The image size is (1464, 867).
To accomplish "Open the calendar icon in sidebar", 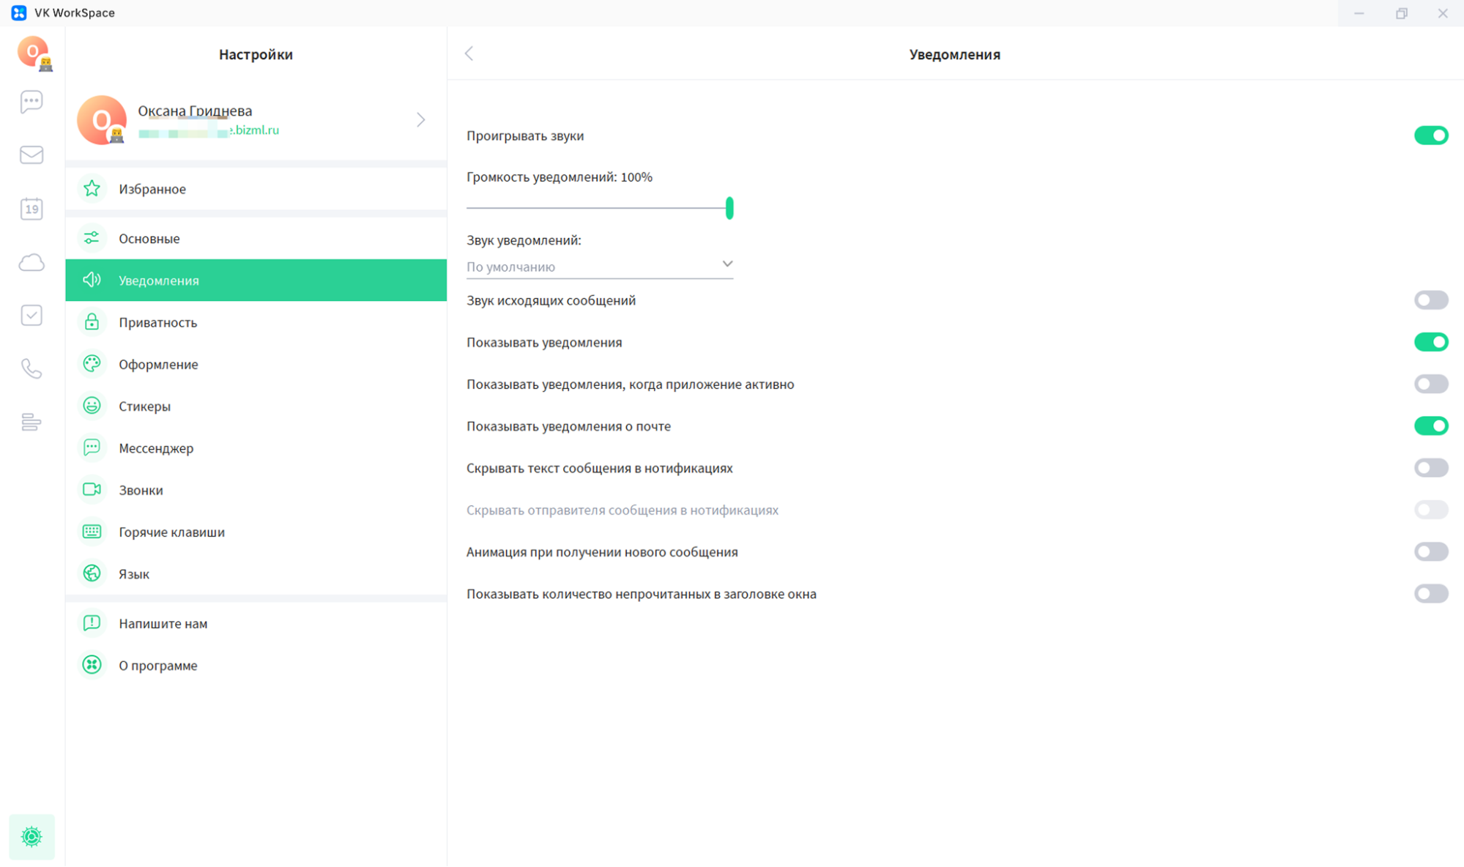I will click(x=31, y=209).
